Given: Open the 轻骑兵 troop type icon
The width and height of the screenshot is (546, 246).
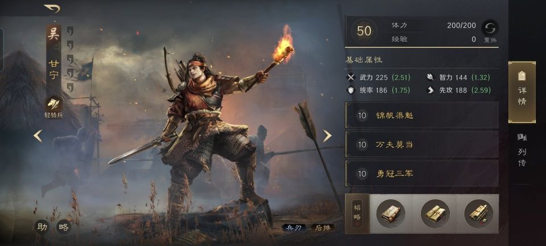Looking at the screenshot, I should click(53, 104).
